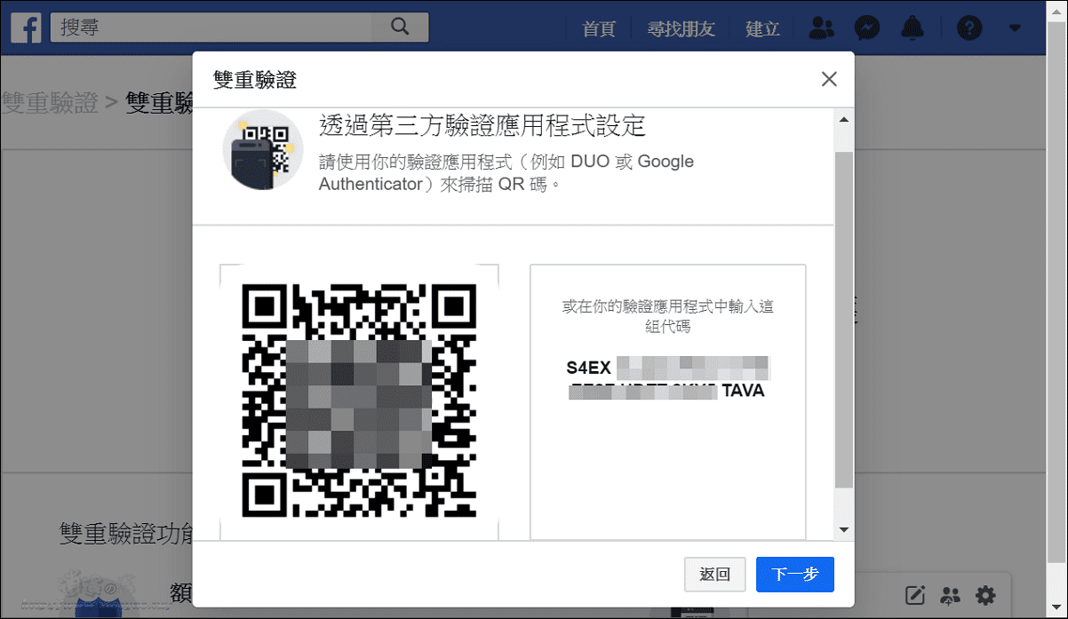Click the dialog vertical scrollbar thumb
The width and height of the screenshot is (1068, 619).
click(844, 320)
